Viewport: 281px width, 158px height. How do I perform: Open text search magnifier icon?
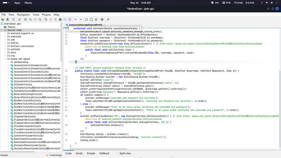46,20
